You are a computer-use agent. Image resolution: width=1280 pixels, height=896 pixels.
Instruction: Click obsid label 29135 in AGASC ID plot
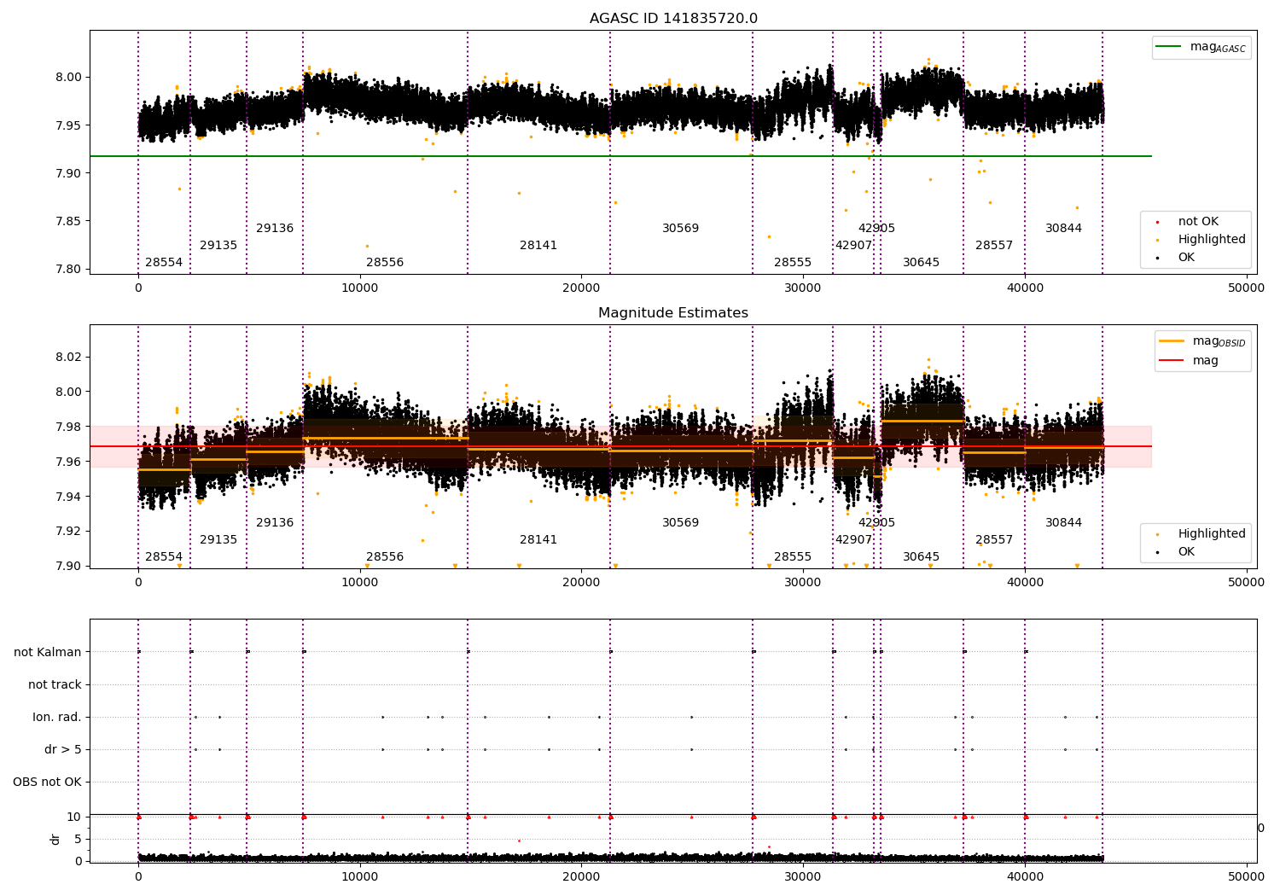coord(218,246)
